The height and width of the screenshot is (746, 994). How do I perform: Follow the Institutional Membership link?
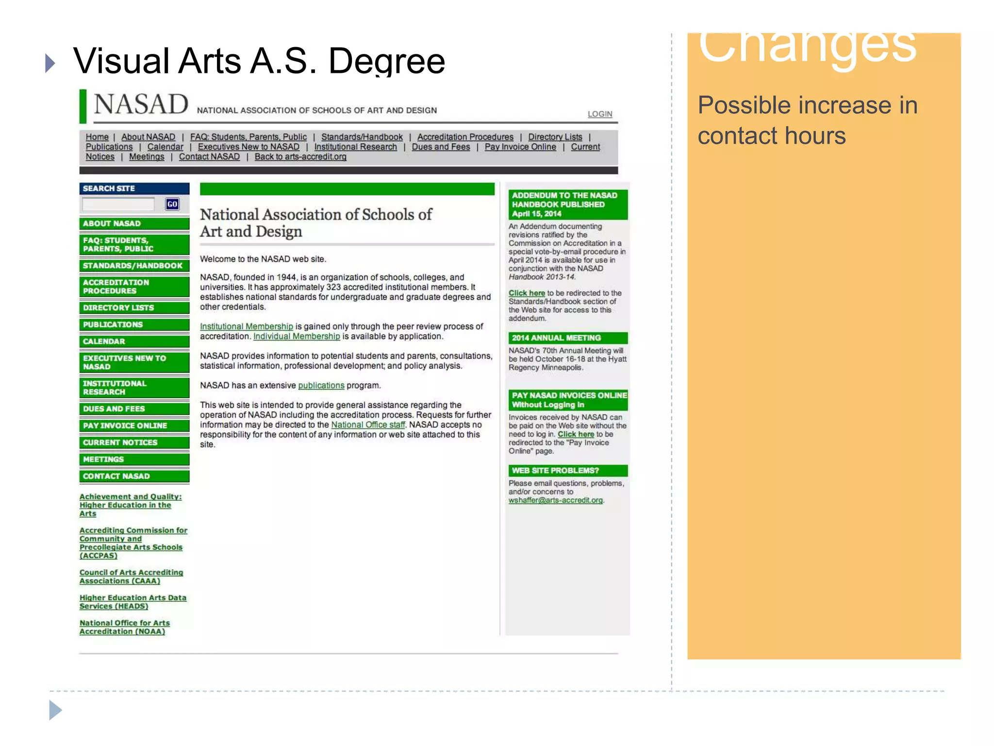pos(247,326)
